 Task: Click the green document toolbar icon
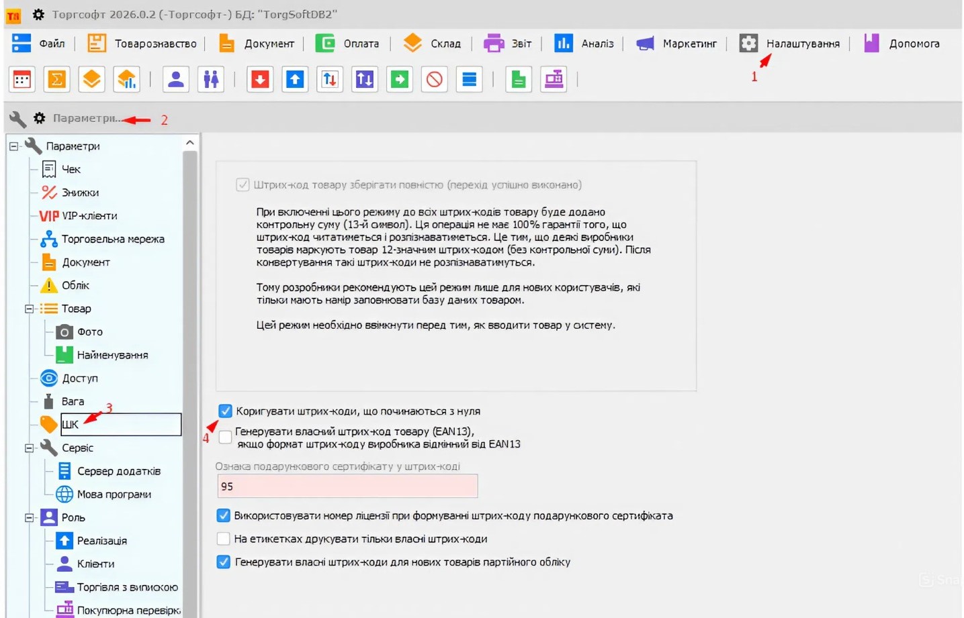pos(518,79)
